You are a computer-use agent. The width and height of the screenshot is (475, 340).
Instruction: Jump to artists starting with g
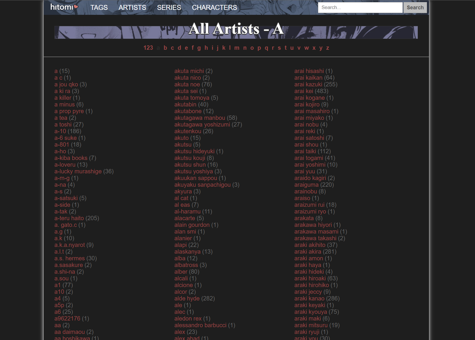tap(199, 48)
